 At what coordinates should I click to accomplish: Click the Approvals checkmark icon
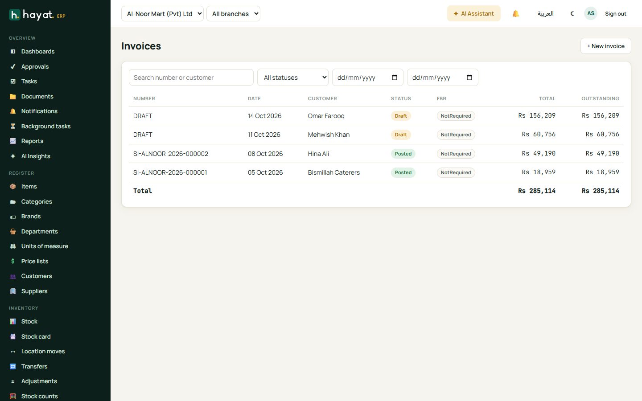tap(13, 67)
